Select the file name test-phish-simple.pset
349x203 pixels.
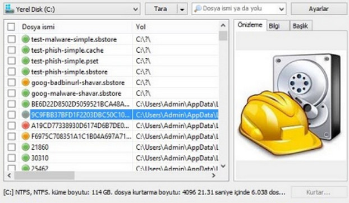click(x=65, y=61)
